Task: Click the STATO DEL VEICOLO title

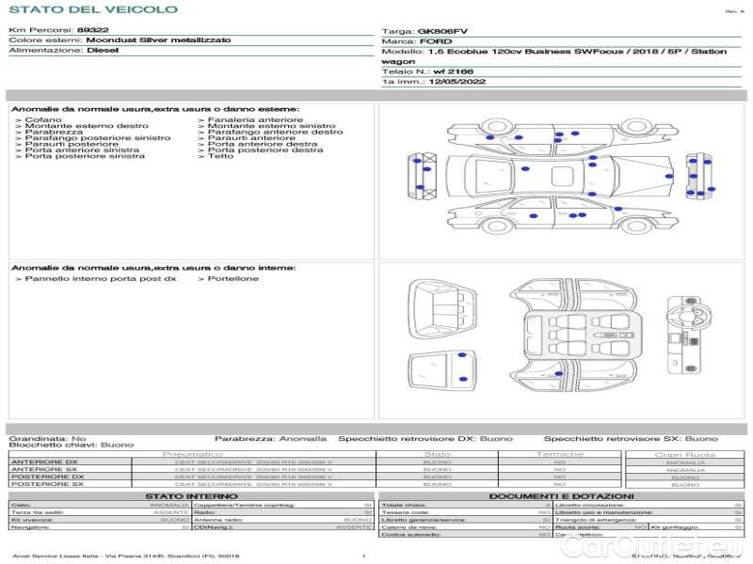Action: (92, 9)
